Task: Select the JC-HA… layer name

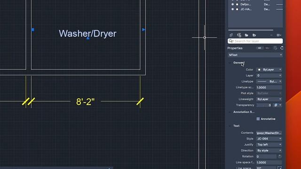Action: [x=246, y=9]
